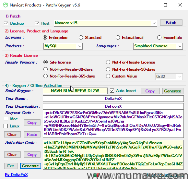The width and height of the screenshot is (188, 179).
Task: Enable the Linux checkbox
Action: click(x=6, y=126)
